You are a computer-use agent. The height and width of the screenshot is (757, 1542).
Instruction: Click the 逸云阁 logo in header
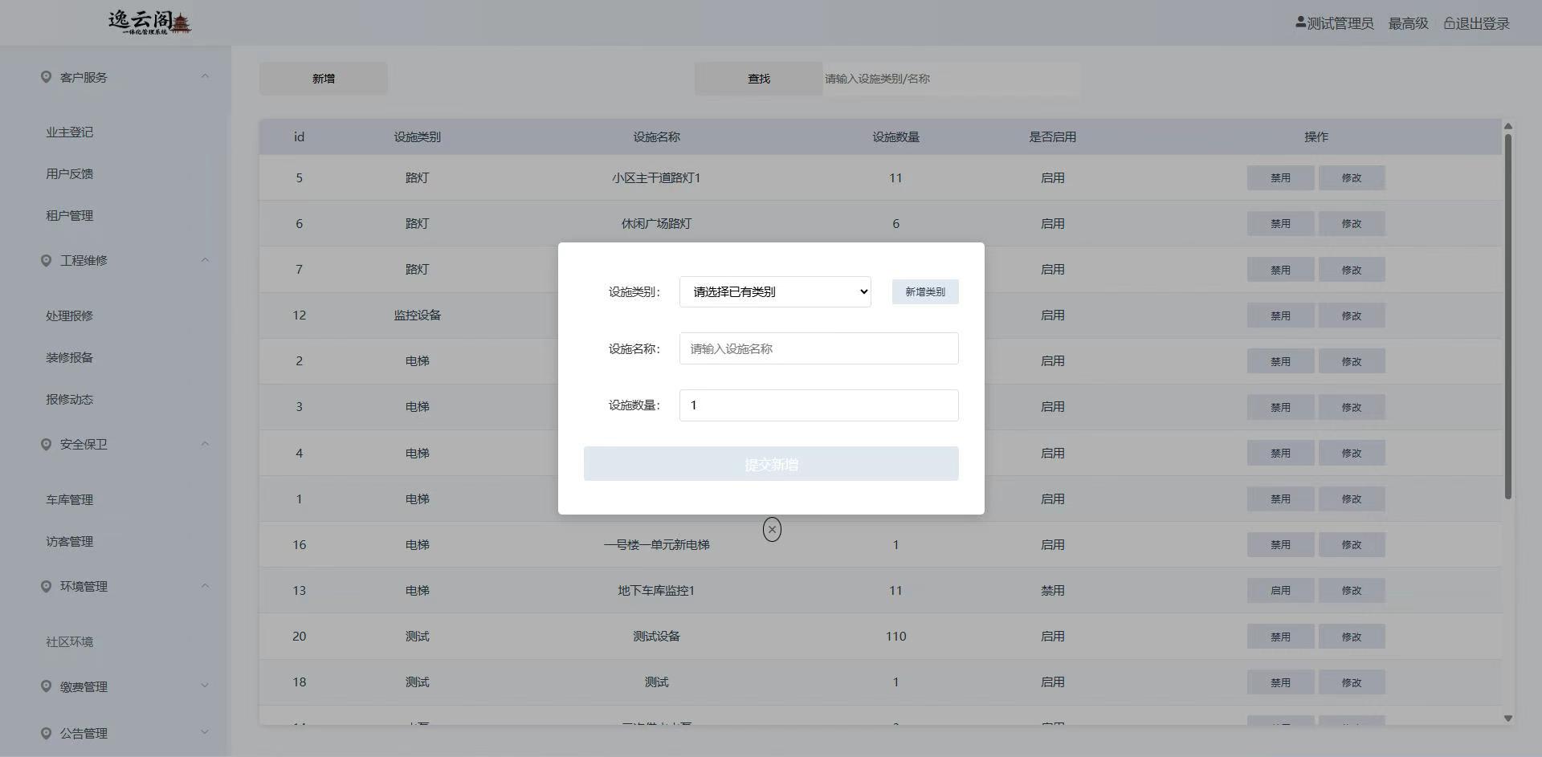[x=150, y=22]
